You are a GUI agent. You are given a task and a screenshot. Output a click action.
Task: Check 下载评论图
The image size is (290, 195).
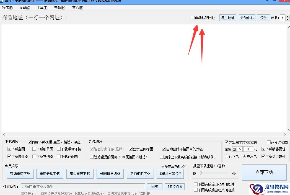click(x=59, y=156)
